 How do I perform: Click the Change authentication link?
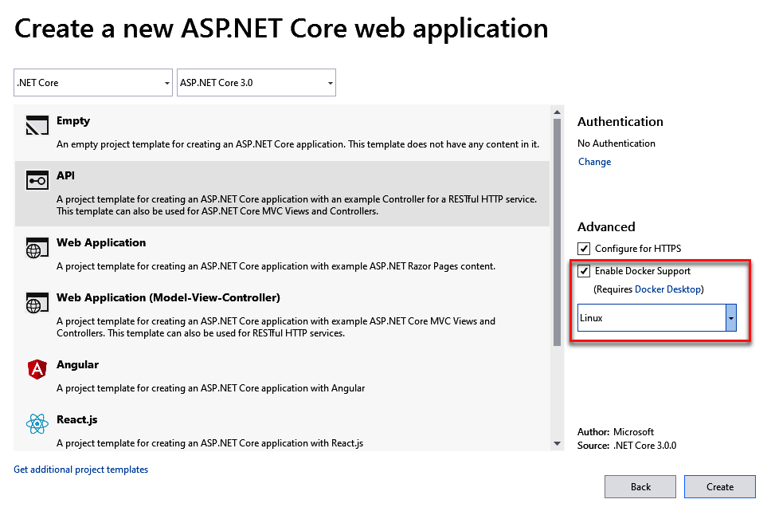pos(594,162)
